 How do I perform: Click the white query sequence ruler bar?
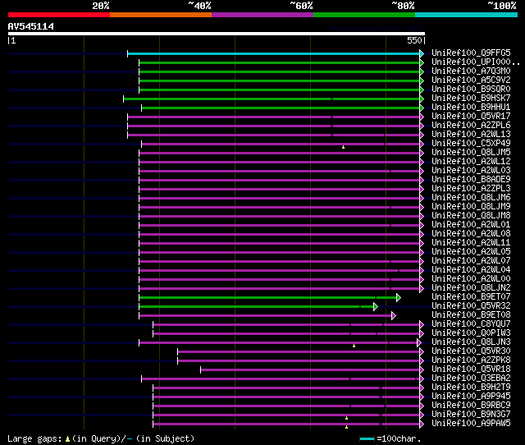[217, 34]
